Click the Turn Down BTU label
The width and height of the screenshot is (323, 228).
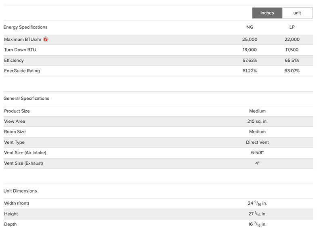coord(20,50)
